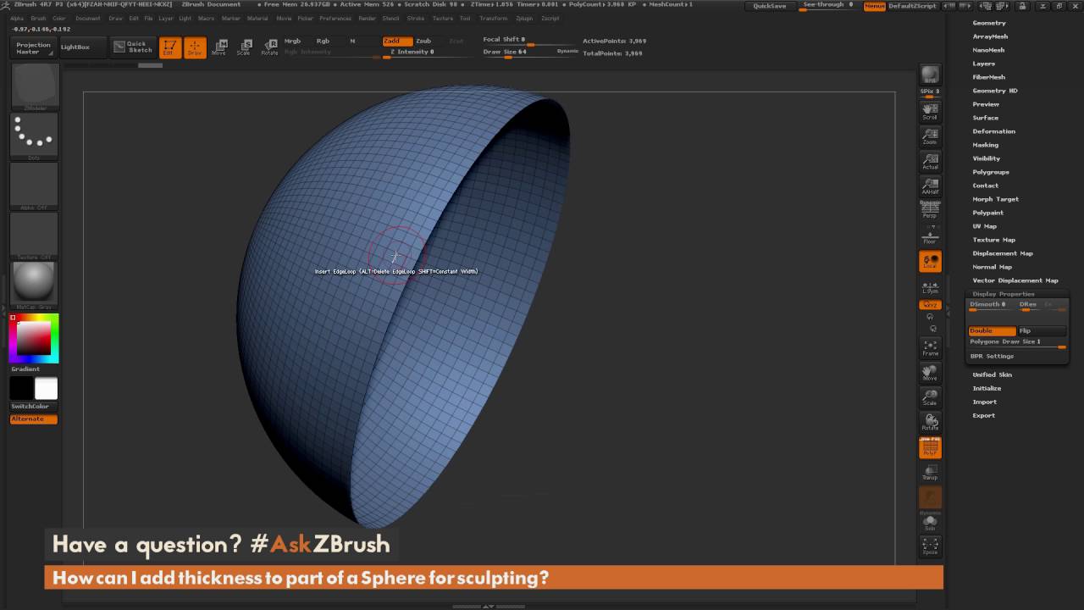This screenshot has height=610, width=1084.
Task: Open the Alpha Off selector
Action: click(34, 185)
